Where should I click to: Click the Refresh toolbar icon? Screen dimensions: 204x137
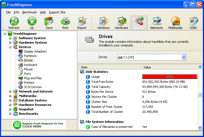(x=14, y=21)
